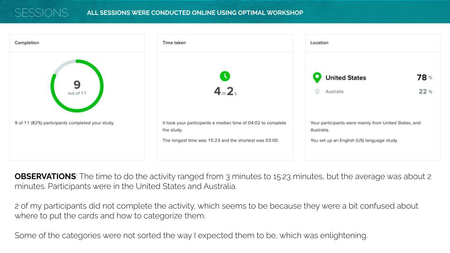Image resolution: width=450 pixels, height=253 pixels.
Task: Click the 22 % value
Action: [425, 91]
